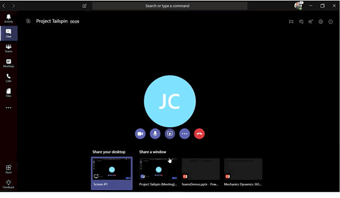
Task: Select the Chat section in sidebar
Action: pos(8,33)
